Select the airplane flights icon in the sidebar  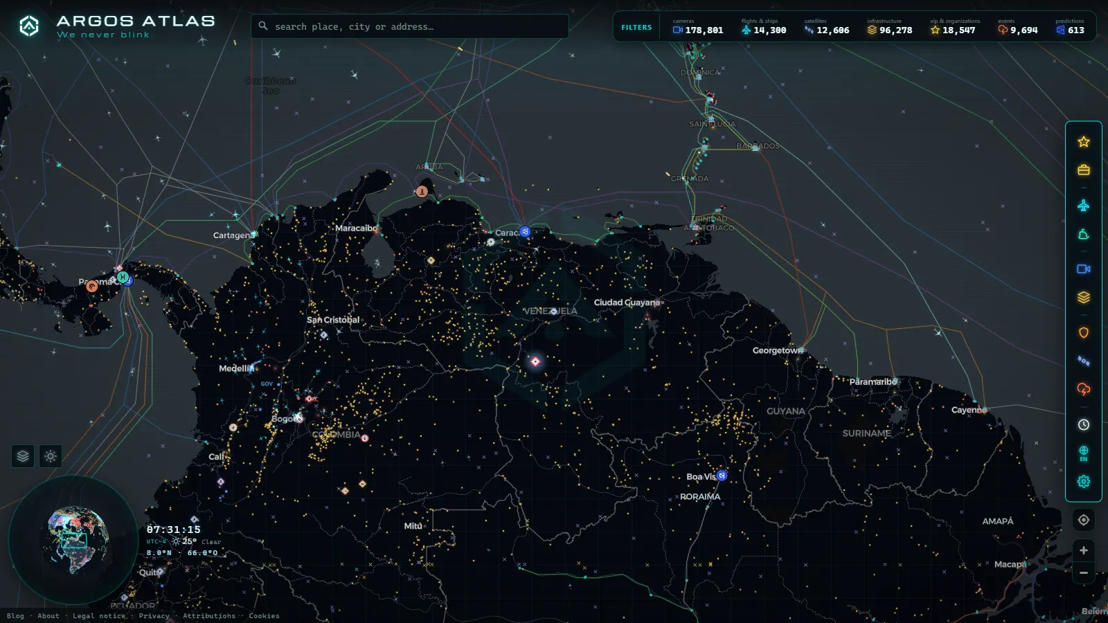1084,206
